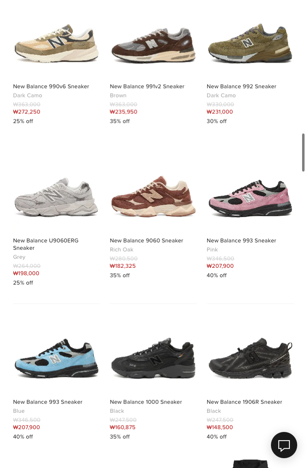The height and width of the screenshot is (468, 307).
Task: Click the New Balance 9060 Sneaker title
Action: [x=147, y=241]
